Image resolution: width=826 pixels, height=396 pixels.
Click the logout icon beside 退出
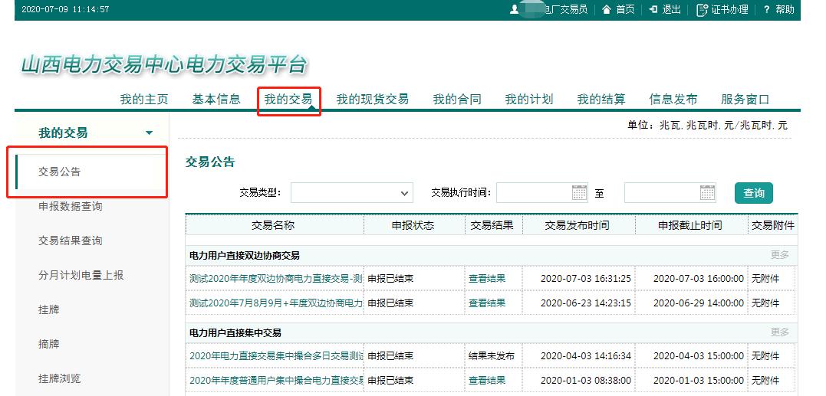tap(653, 10)
